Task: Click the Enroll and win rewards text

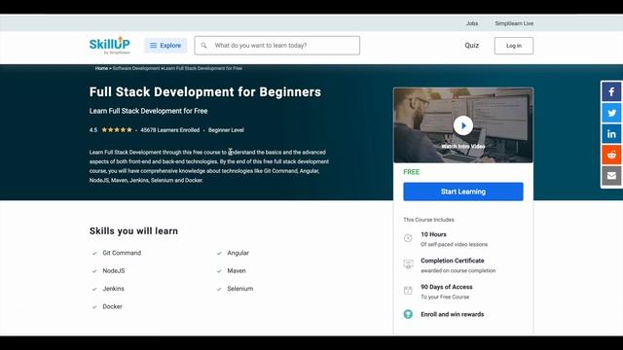Action: click(452, 314)
